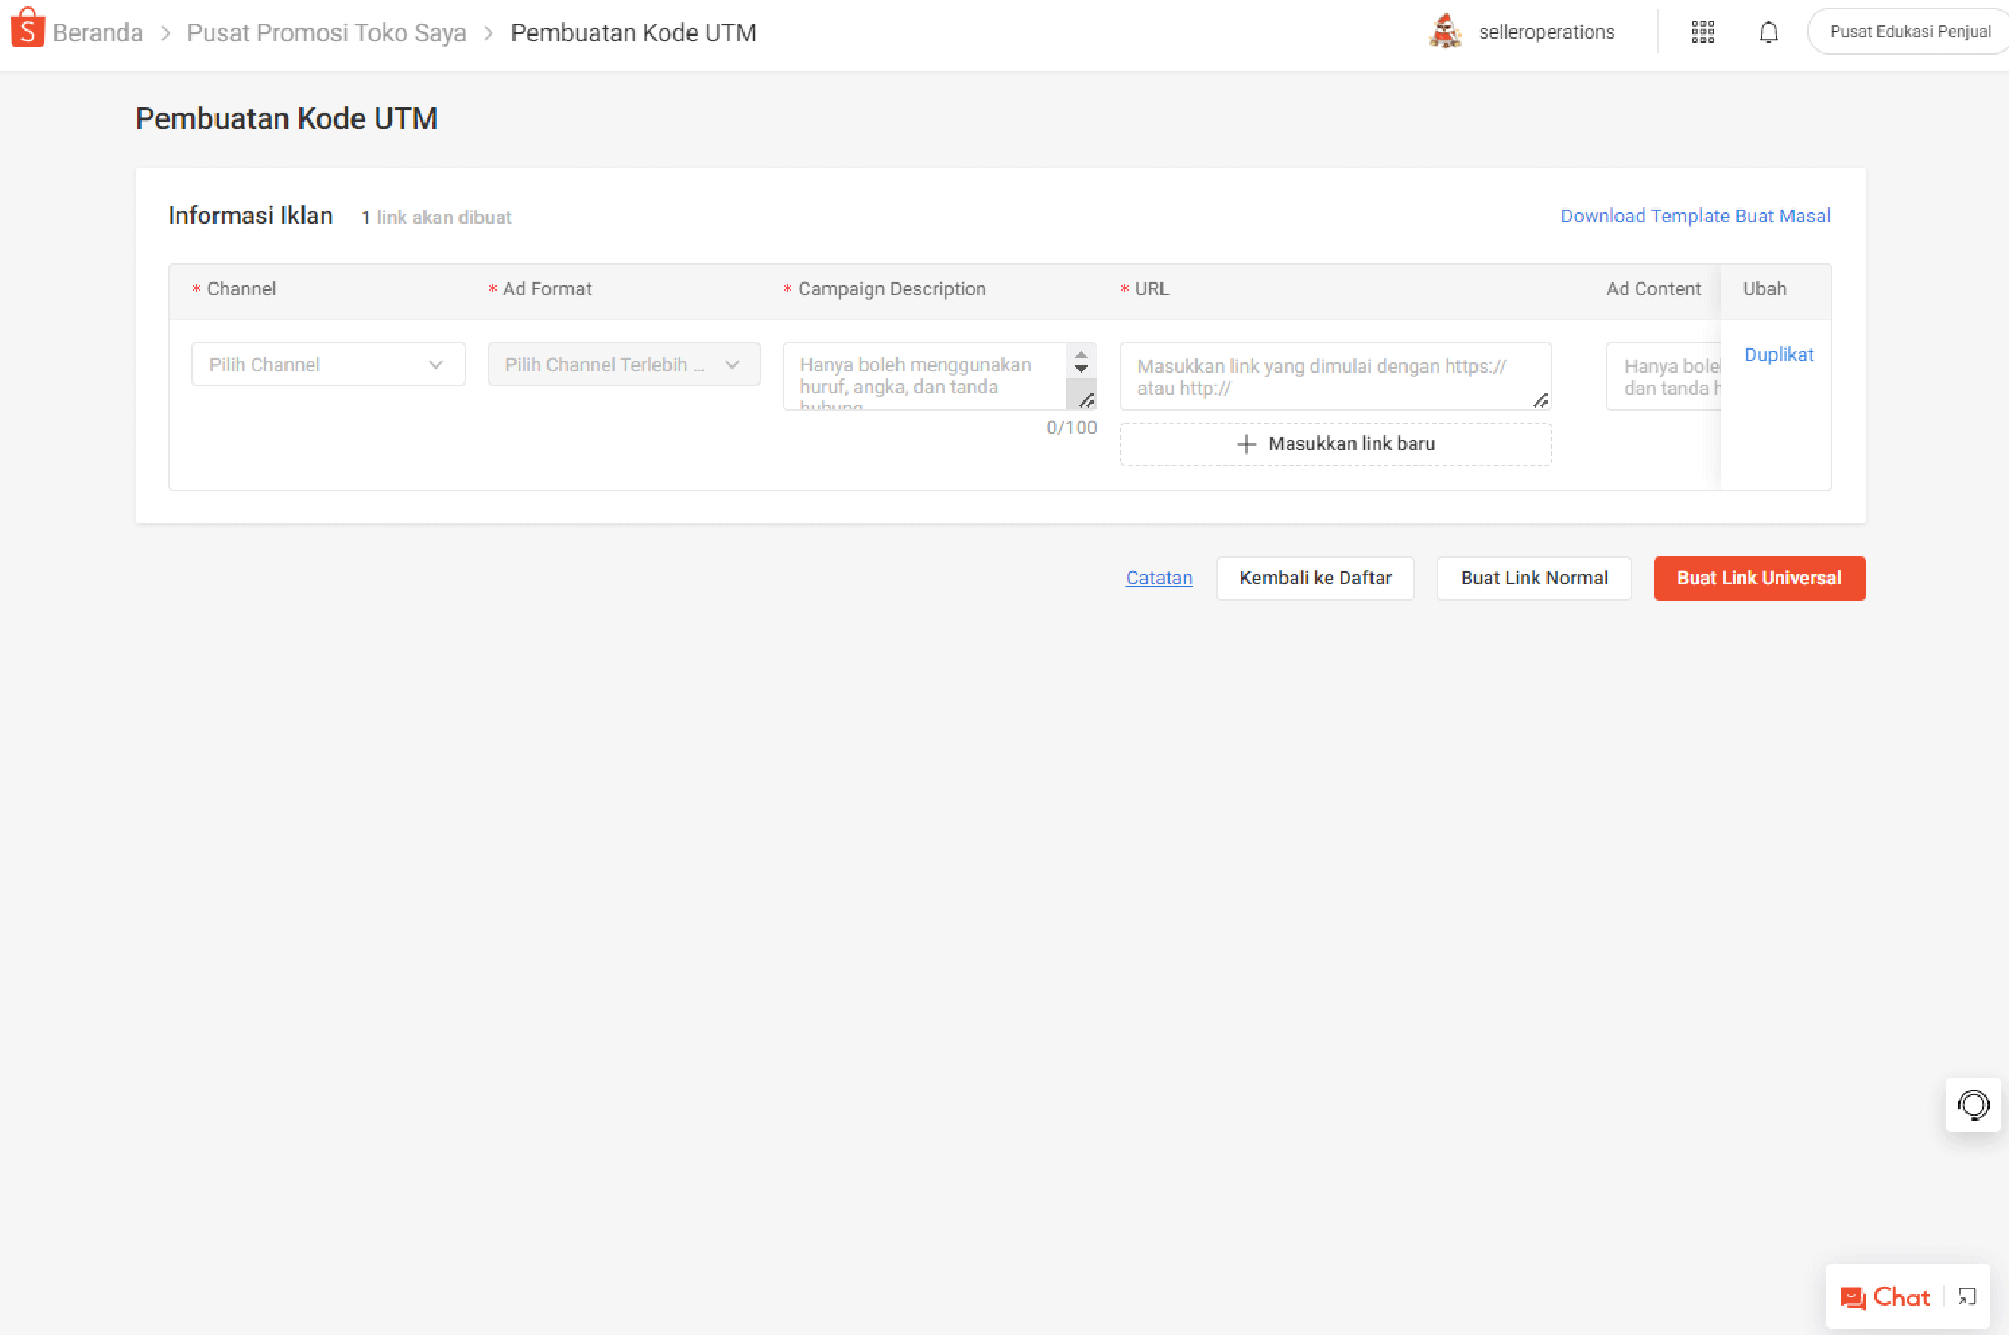Open the Ad Format dropdown
The image size is (2009, 1335).
click(623, 364)
